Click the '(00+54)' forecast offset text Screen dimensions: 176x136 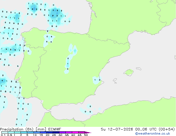(x=167, y=129)
